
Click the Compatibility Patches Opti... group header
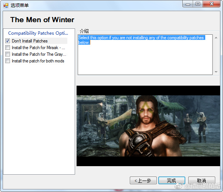[x=38, y=33]
